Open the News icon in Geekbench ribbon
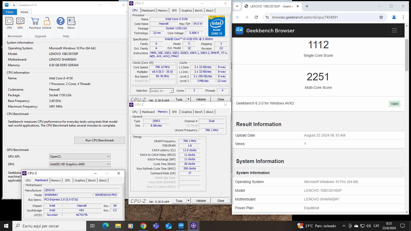Viewport: 411px width, 231px height. [71, 23]
